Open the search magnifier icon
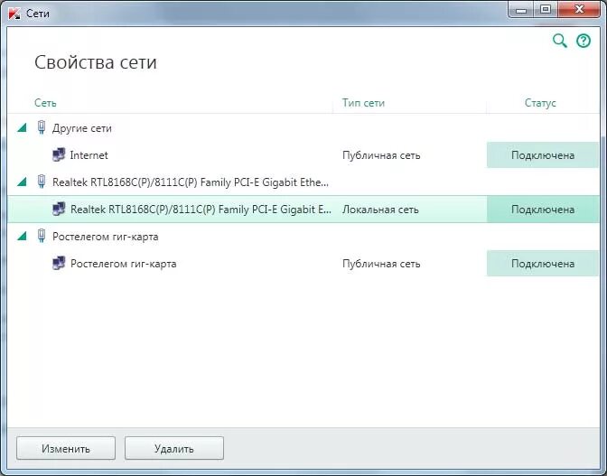607x476 pixels. (559, 41)
